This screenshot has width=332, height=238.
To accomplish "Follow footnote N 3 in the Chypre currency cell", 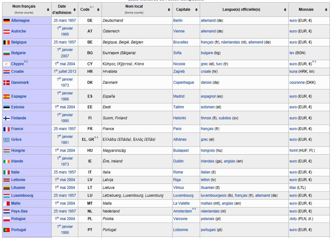I will pyautogui.click(x=314, y=61).
